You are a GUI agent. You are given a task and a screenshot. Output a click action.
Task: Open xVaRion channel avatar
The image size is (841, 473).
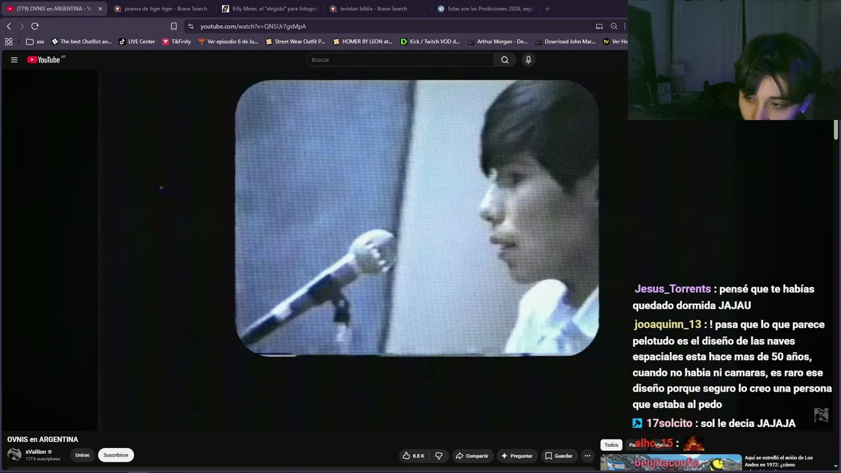14,455
